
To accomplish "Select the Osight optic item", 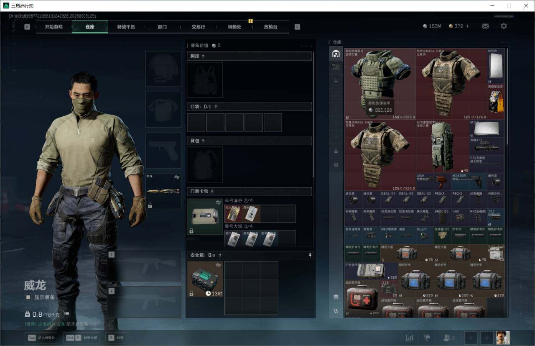I will [x=425, y=236].
